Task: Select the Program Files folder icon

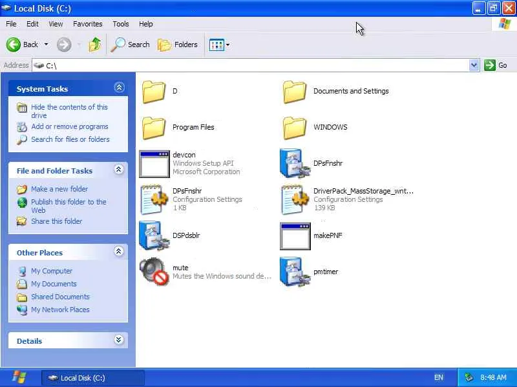Action: [154, 128]
